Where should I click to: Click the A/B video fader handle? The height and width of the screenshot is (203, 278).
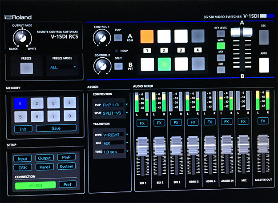242,32
